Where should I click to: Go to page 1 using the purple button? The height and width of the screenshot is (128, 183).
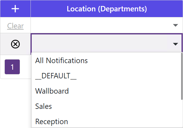(x=12, y=67)
